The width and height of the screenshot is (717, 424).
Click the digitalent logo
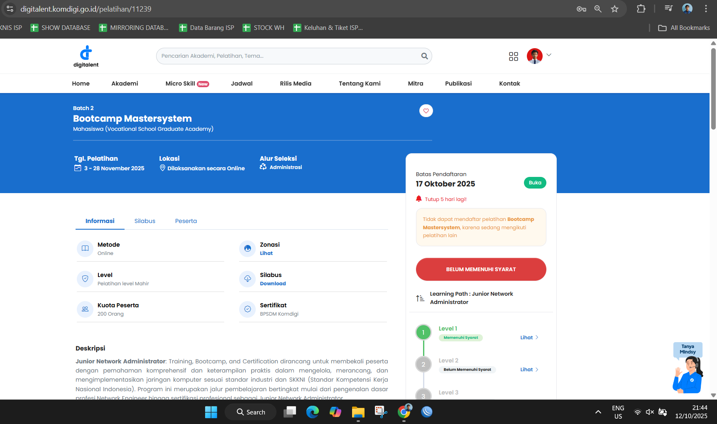[86, 56]
